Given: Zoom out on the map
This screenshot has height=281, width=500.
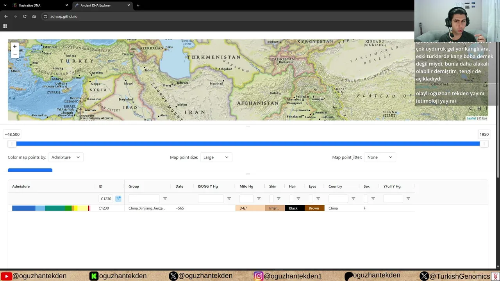Looking at the screenshot, I should coord(15,54).
